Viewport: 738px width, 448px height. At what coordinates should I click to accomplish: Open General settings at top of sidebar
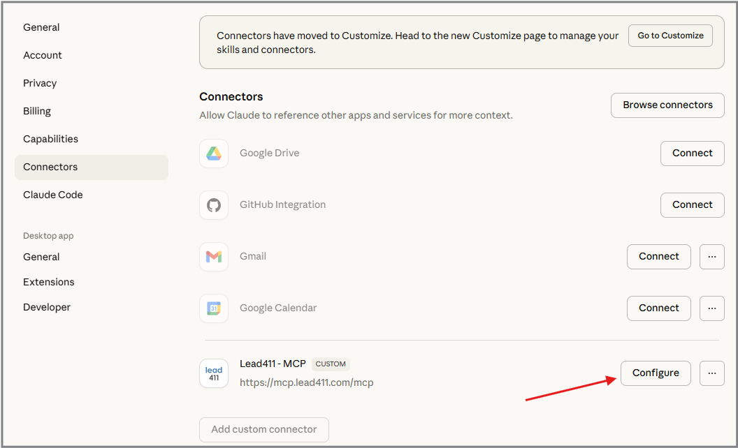[41, 27]
